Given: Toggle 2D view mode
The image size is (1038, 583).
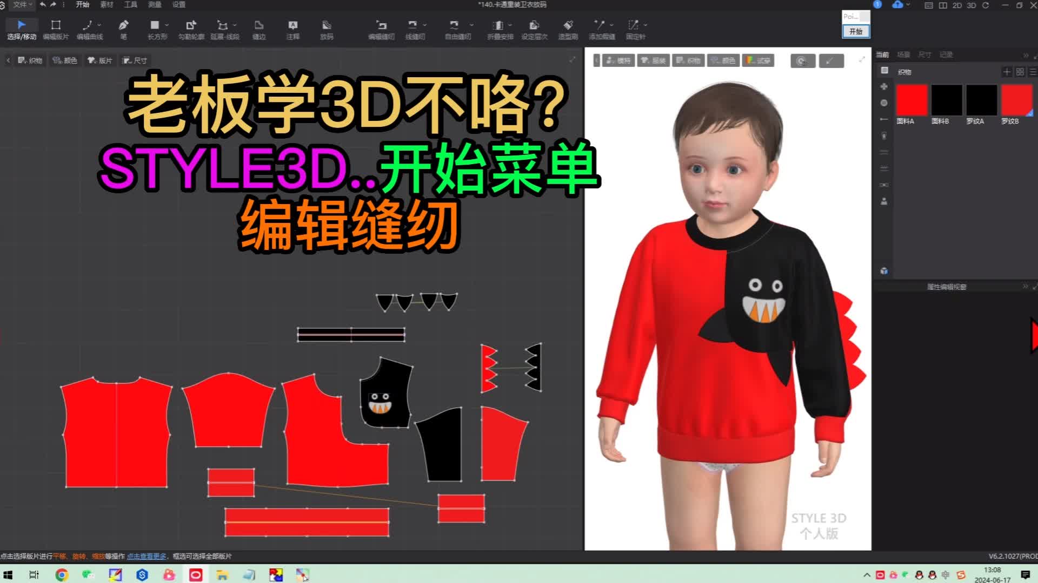Looking at the screenshot, I should pos(957,5).
